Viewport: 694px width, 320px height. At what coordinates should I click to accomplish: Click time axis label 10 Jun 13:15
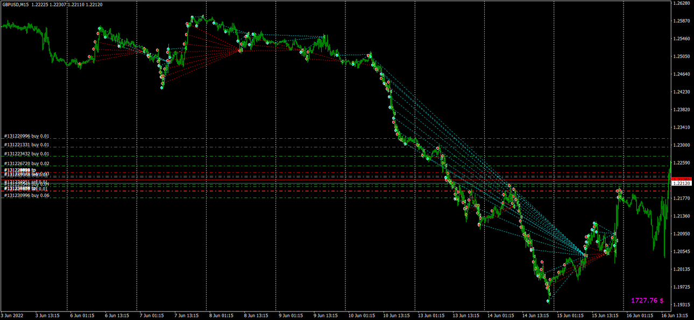(396, 316)
